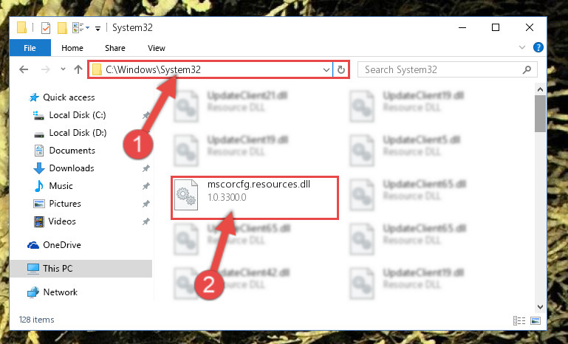568x344 pixels.
Task: Click the Properties checkmark icon in title bar
Action: pos(46,28)
